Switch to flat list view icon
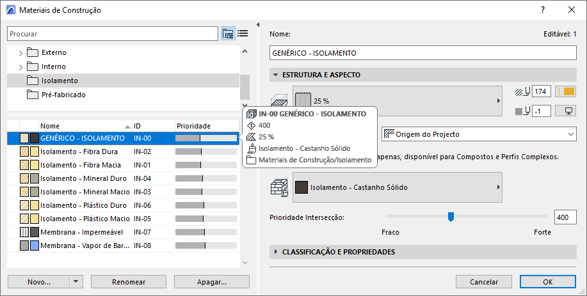The image size is (587, 296). [x=243, y=33]
